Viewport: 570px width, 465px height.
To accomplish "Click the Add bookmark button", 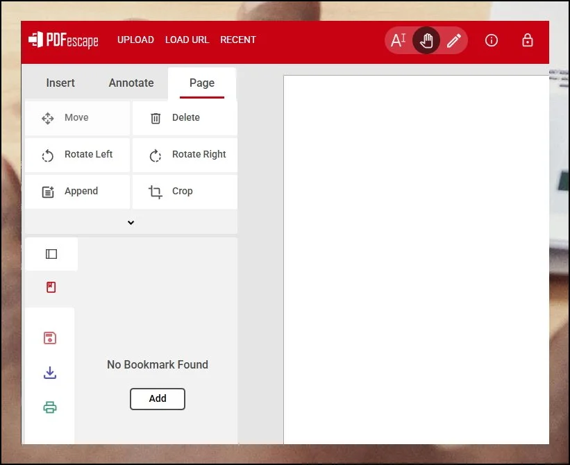I will coord(158,398).
